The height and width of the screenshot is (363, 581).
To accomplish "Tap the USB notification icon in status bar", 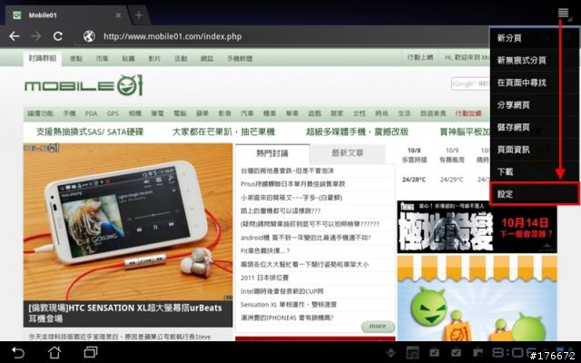I will click(391, 352).
